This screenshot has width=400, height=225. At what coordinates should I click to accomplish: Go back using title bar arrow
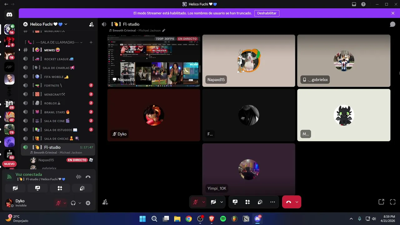point(6,4)
